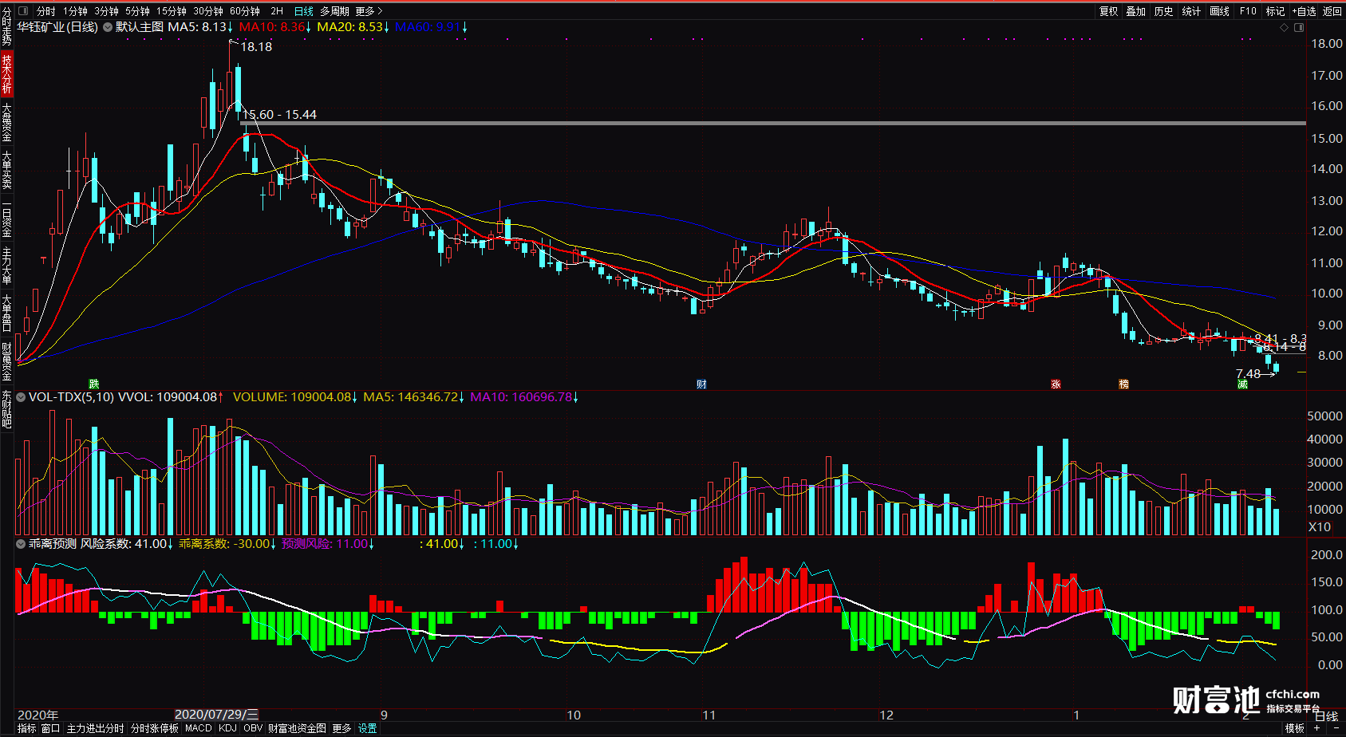Click 指标 in bottom toolbar

[26, 728]
